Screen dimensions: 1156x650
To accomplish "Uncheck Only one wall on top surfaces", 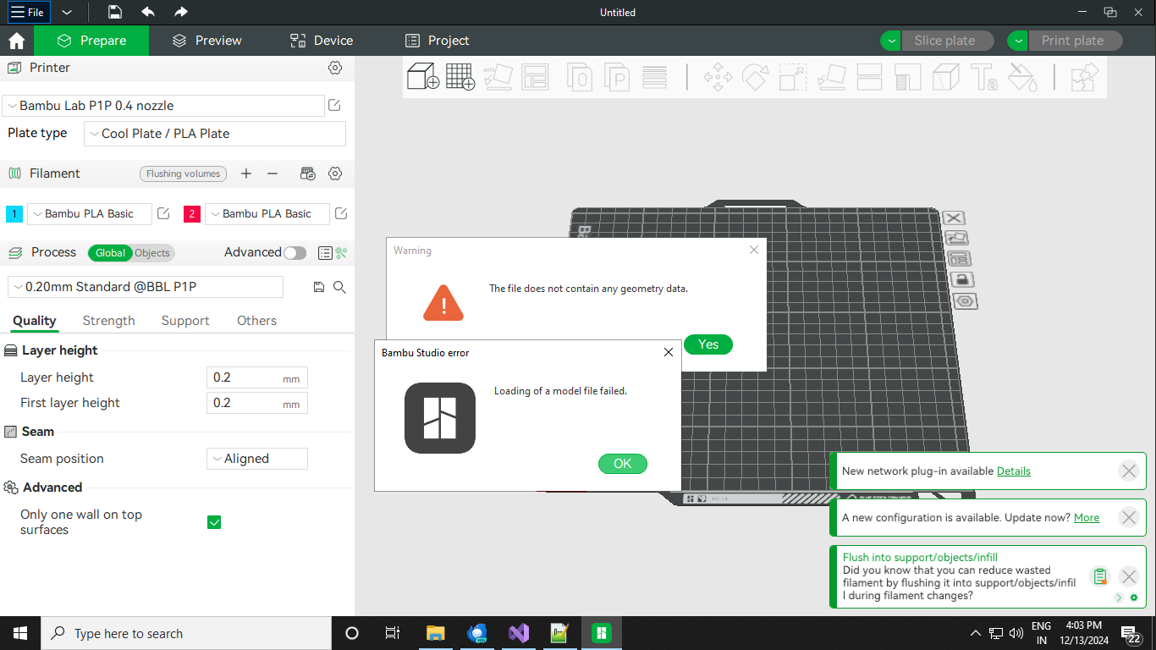I will [x=214, y=522].
